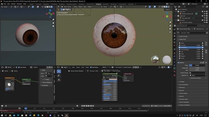The width and height of the screenshot is (209, 117).
Task: Expand the Color Attributes panel
Action: click(x=184, y=84)
